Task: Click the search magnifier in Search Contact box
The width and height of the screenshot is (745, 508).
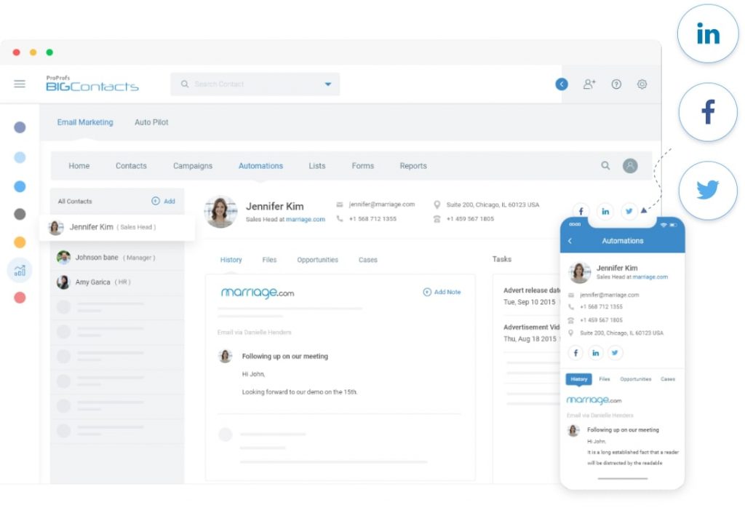Action: (184, 84)
